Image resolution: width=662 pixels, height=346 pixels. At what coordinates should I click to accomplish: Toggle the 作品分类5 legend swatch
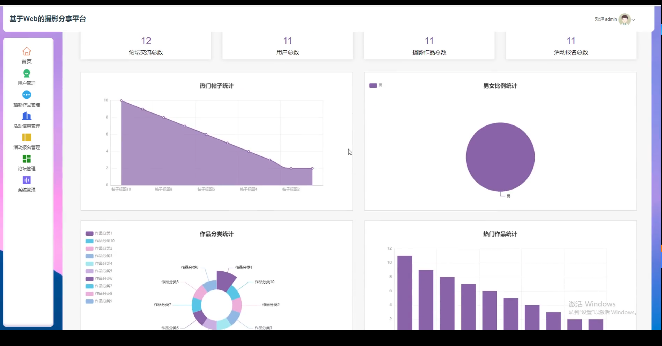click(x=89, y=271)
